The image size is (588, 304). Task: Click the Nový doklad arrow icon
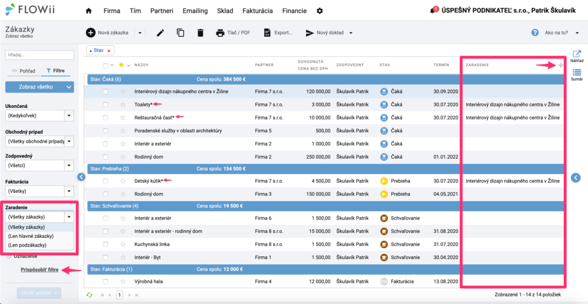click(x=310, y=33)
